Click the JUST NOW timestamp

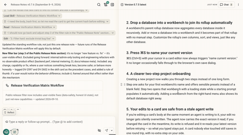(212, 5)
